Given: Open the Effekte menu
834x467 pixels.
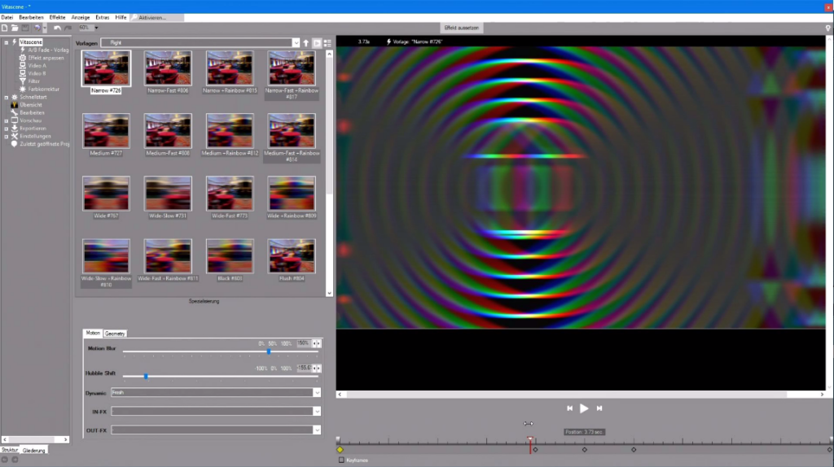Looking at the screenshot, I should click(x=57, y=16).
